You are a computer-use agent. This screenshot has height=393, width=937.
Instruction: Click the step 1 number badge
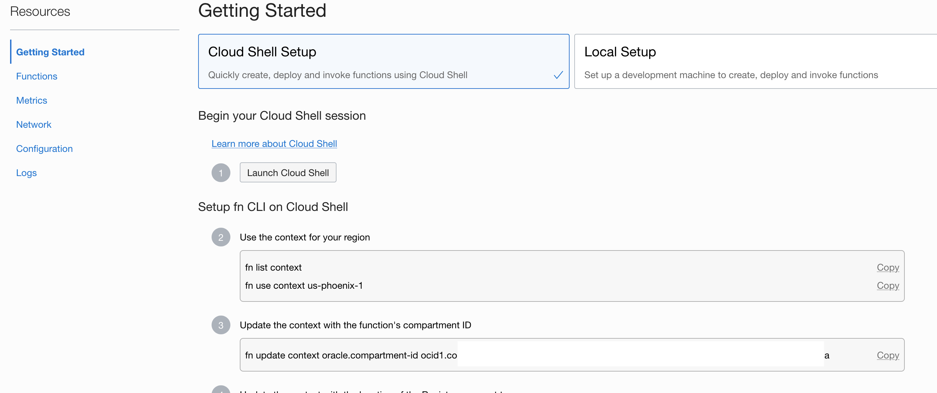pos(221,173)
